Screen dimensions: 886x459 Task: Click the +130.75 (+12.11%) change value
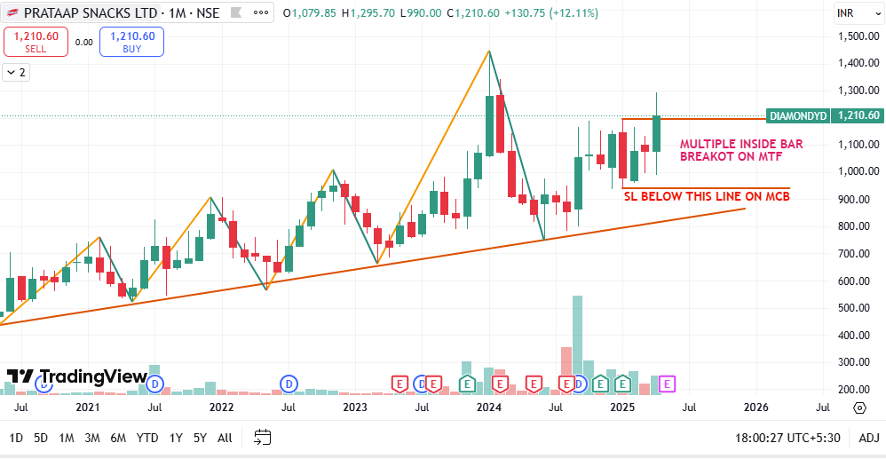(x=551, y=12)
